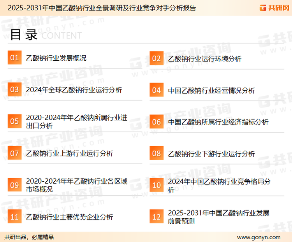Select chapter 2024年中国乙酸钠行业竞争格局分析
The image size is (292, 242).
click(x=219, y=186)
